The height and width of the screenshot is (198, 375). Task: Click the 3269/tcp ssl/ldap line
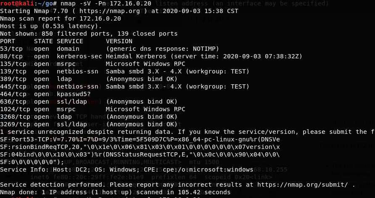pyautogui.click(x=89, y=124)
